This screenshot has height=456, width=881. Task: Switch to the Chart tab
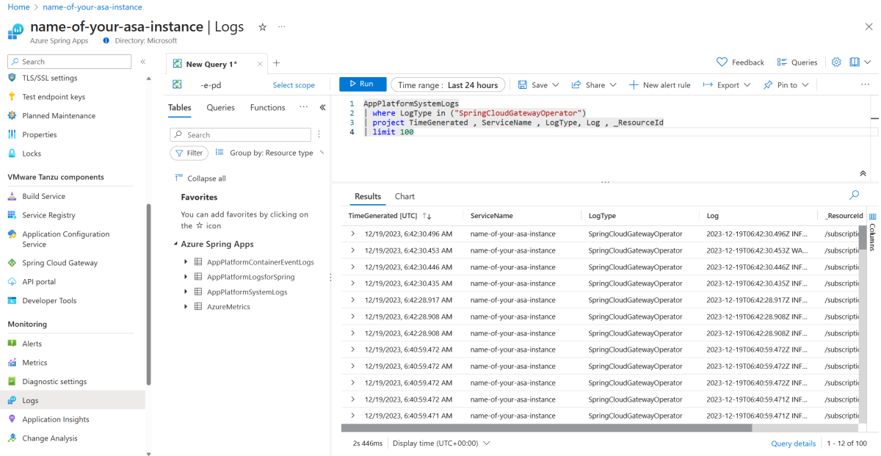pos(405,197)
